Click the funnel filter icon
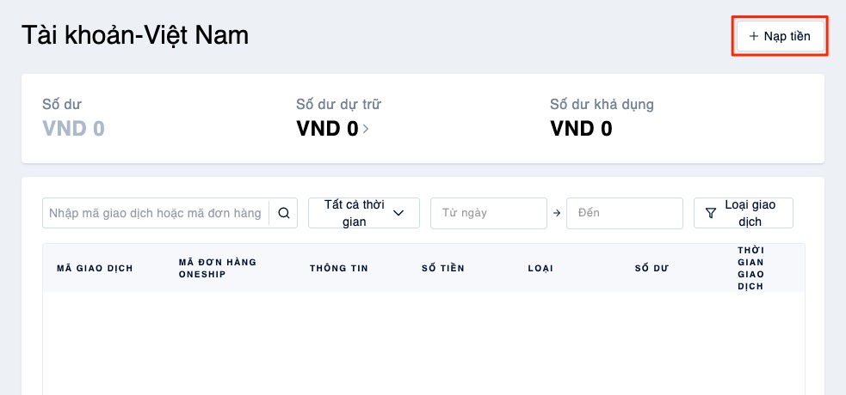 coord(711,214)
